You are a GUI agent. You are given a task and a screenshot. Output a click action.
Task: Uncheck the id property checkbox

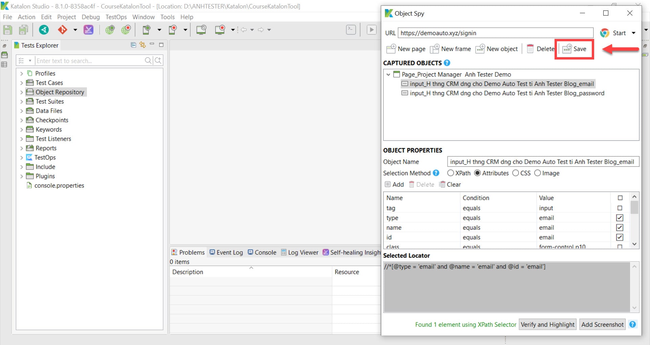tap(620, 237)
